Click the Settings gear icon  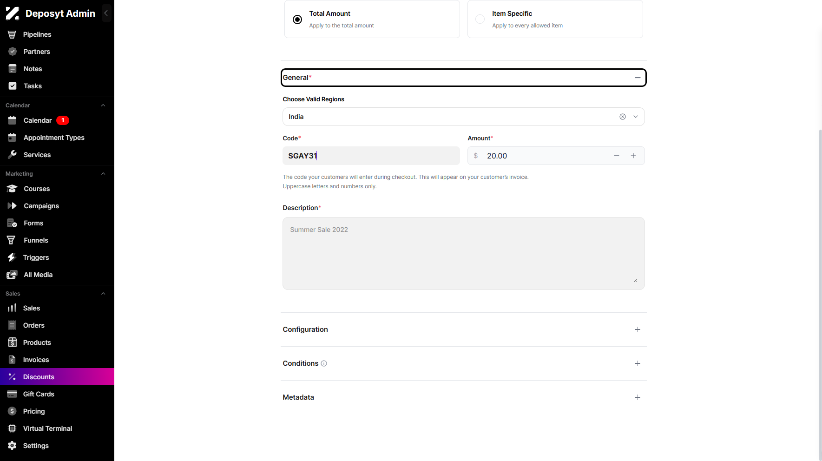[x=12, y=446]
